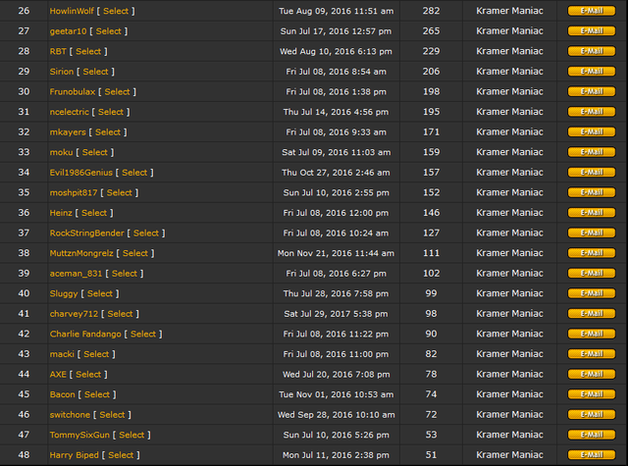Click the E-Mail button for MuttznMongrelz
Screen dimensions: 628x466
(592, 253)
